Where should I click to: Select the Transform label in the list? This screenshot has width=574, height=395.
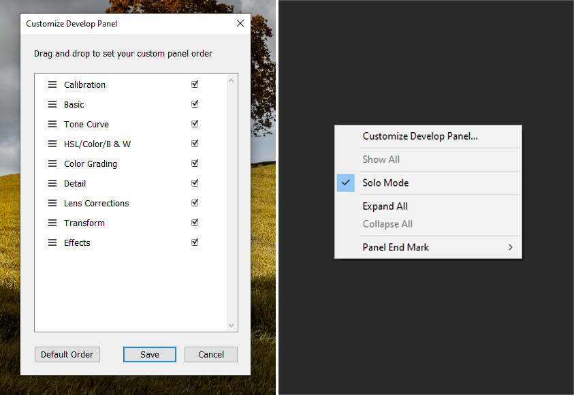pos(84,223)
